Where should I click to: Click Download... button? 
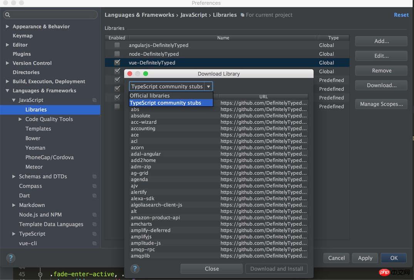381,86
